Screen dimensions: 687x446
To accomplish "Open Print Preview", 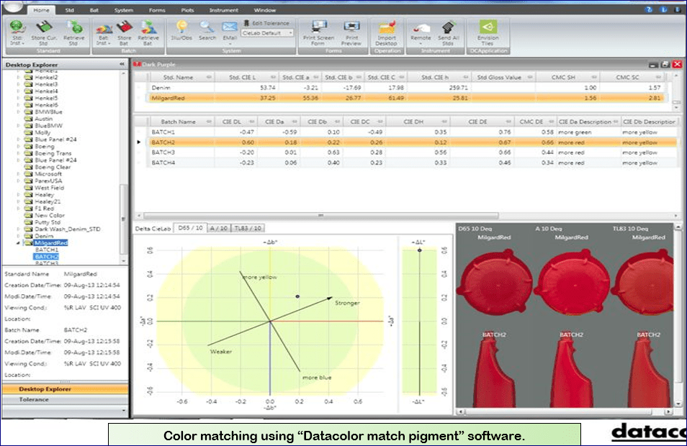I will pos(351,33).
